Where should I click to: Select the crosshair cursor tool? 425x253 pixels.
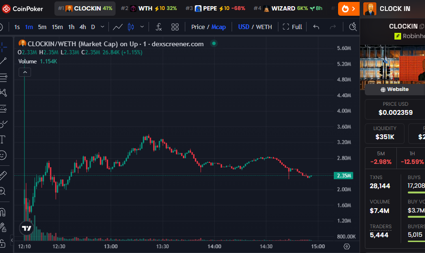pyautogui.click(x=3, y=47)
